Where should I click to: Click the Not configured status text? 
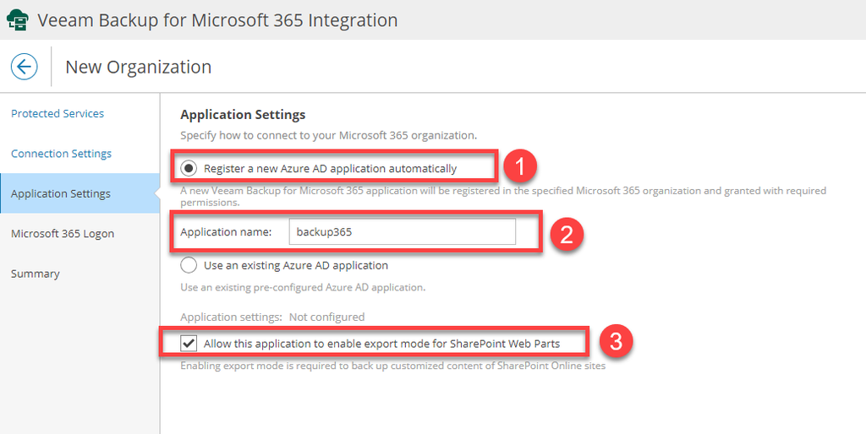coord(326,317)
